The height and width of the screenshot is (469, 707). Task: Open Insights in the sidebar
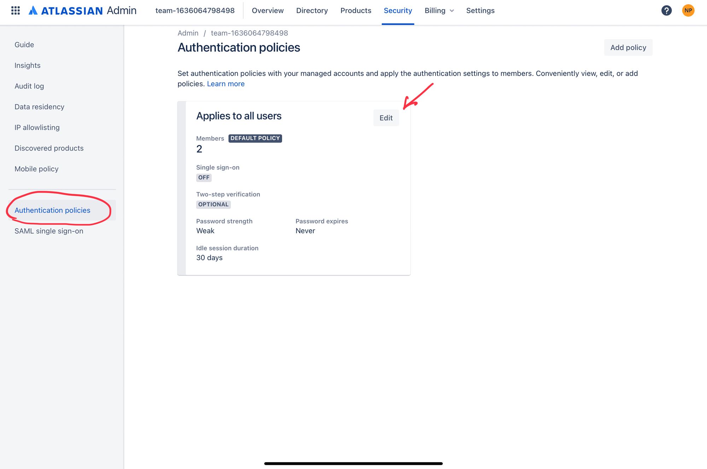point(28,65)
